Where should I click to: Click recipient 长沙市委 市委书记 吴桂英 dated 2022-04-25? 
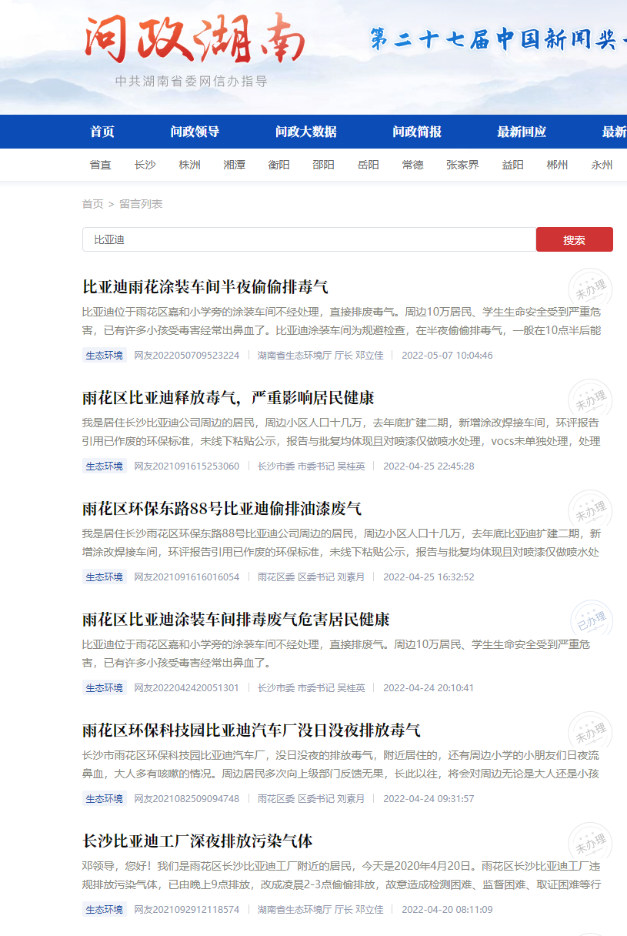pos(311,466)
